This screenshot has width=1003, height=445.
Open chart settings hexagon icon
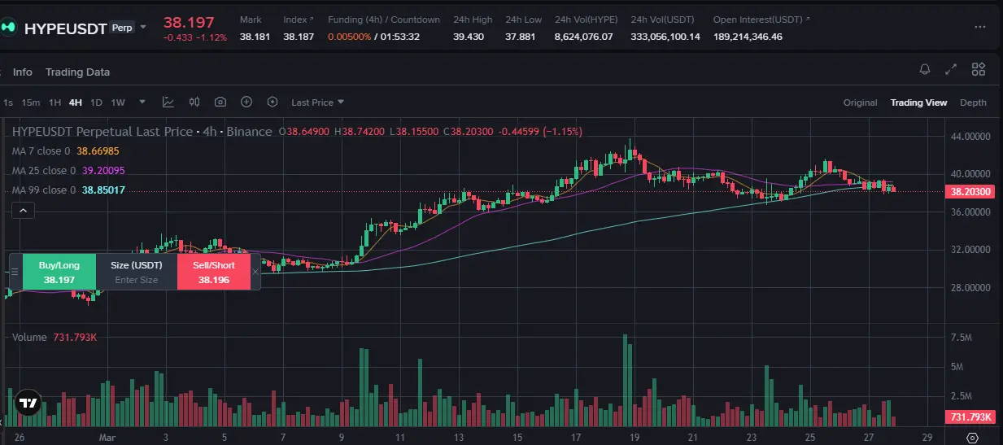click(273, 103)
